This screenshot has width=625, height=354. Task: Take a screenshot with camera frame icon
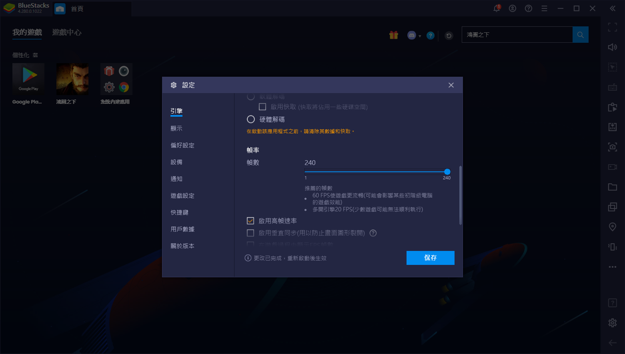613,147
